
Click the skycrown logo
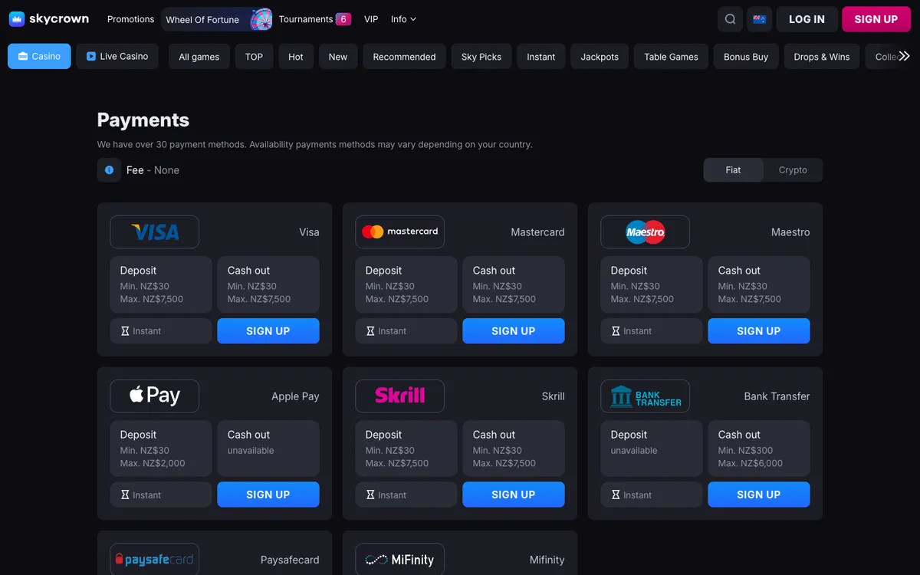(49, 19)
